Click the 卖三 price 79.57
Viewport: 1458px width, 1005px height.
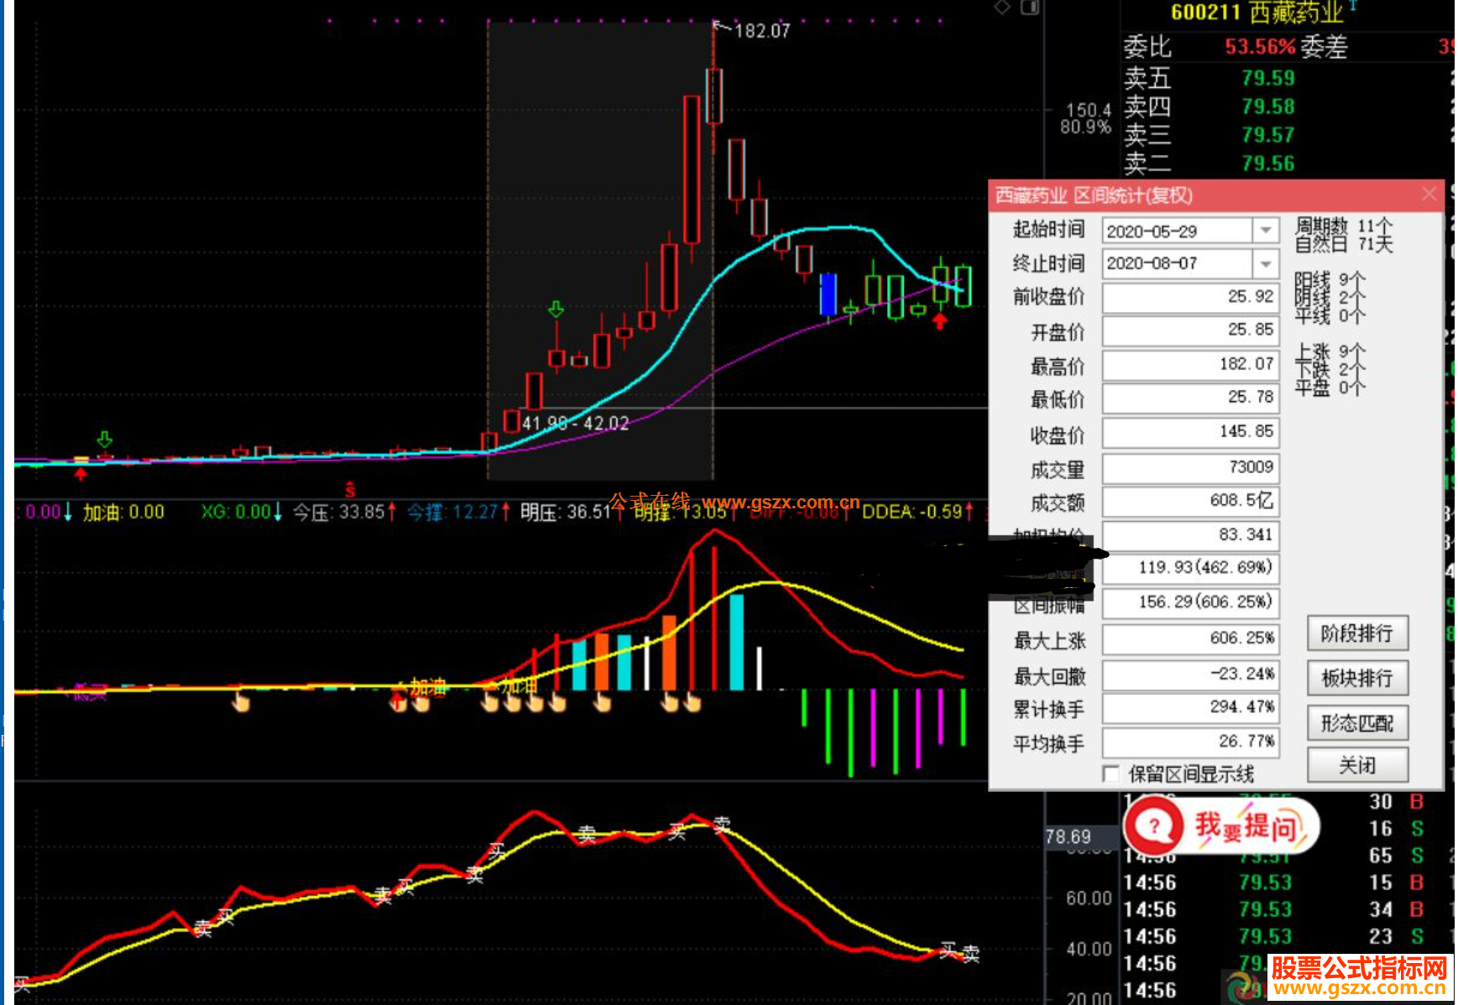point(1267,135)
